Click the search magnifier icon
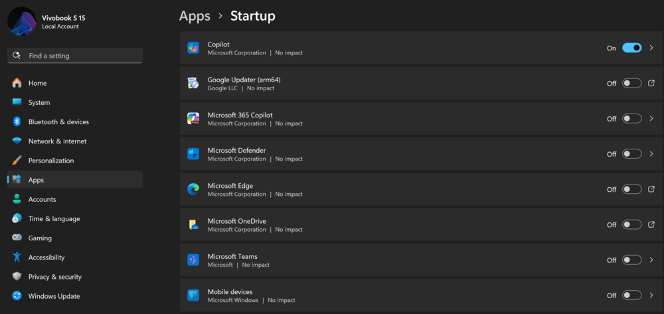This screenshot has width=664, height=314. (x=17, y=56)
